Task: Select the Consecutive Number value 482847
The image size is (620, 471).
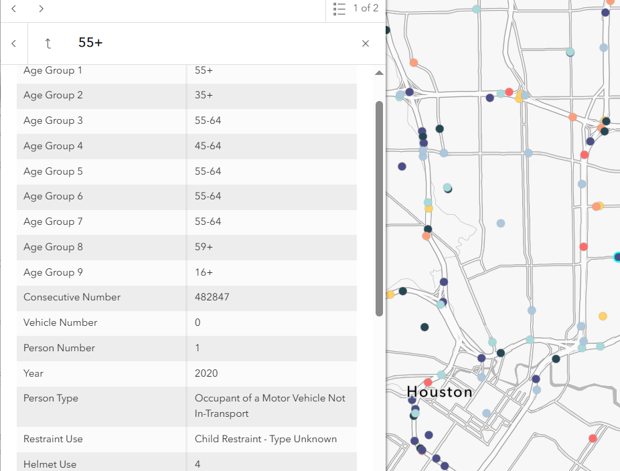Action: tap(212, 297)
